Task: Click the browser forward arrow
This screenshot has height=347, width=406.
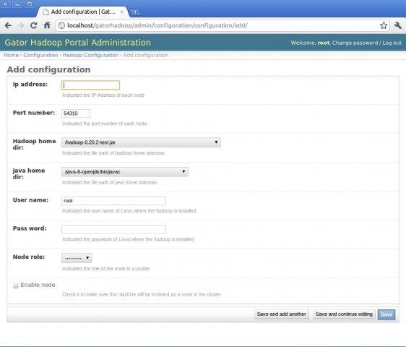Action: click(x=21, y=25)
